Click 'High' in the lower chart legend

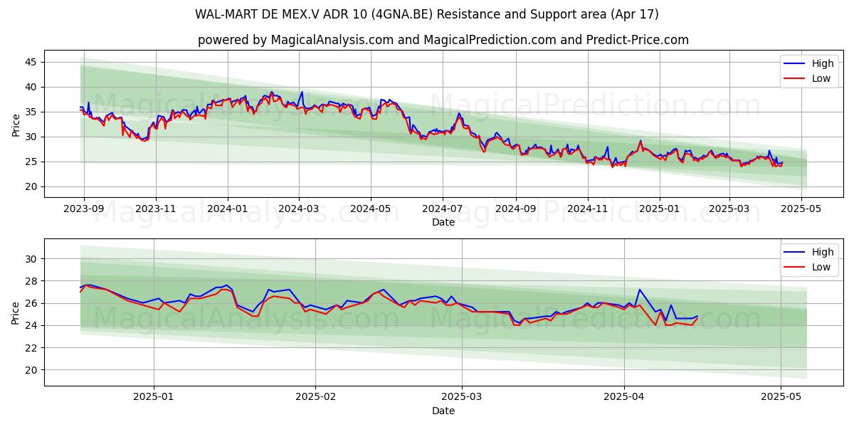click(823, 252)
